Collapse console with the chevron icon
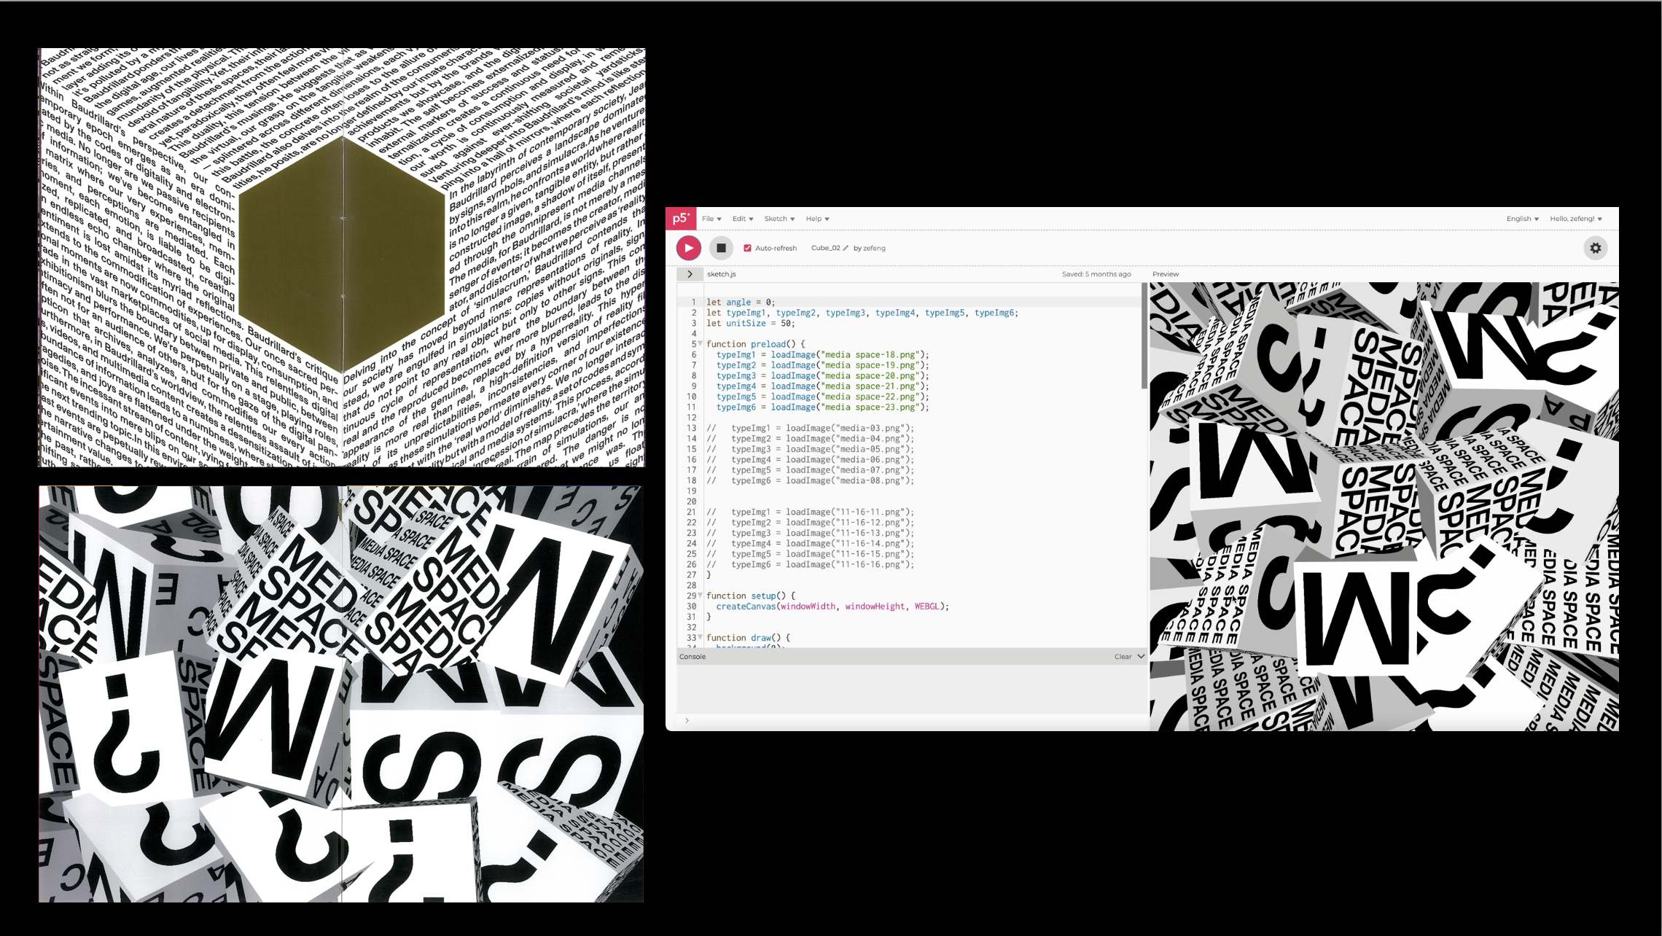Image resolution: width=1662 pixels, height=936 pixels. click(1141, 656)
